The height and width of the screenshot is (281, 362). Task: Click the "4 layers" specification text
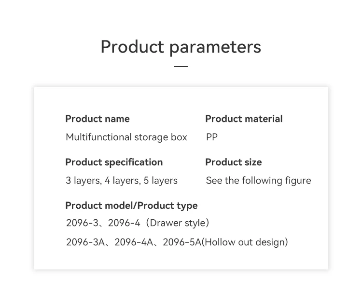(122, 181)
